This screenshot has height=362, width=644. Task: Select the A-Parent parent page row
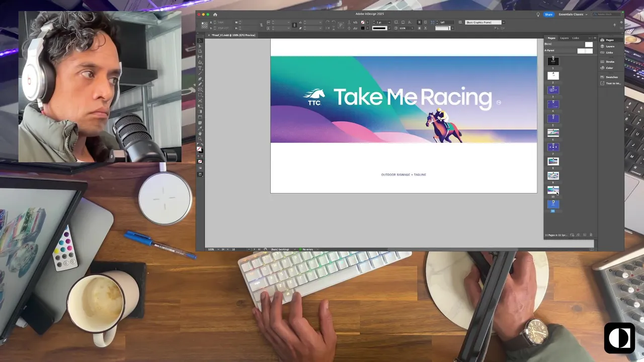(x=569, y=50)
